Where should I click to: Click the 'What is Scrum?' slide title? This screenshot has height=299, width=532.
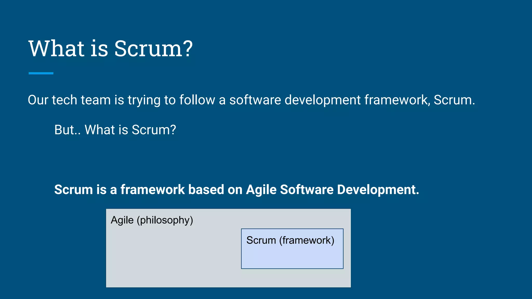point(110,49)
